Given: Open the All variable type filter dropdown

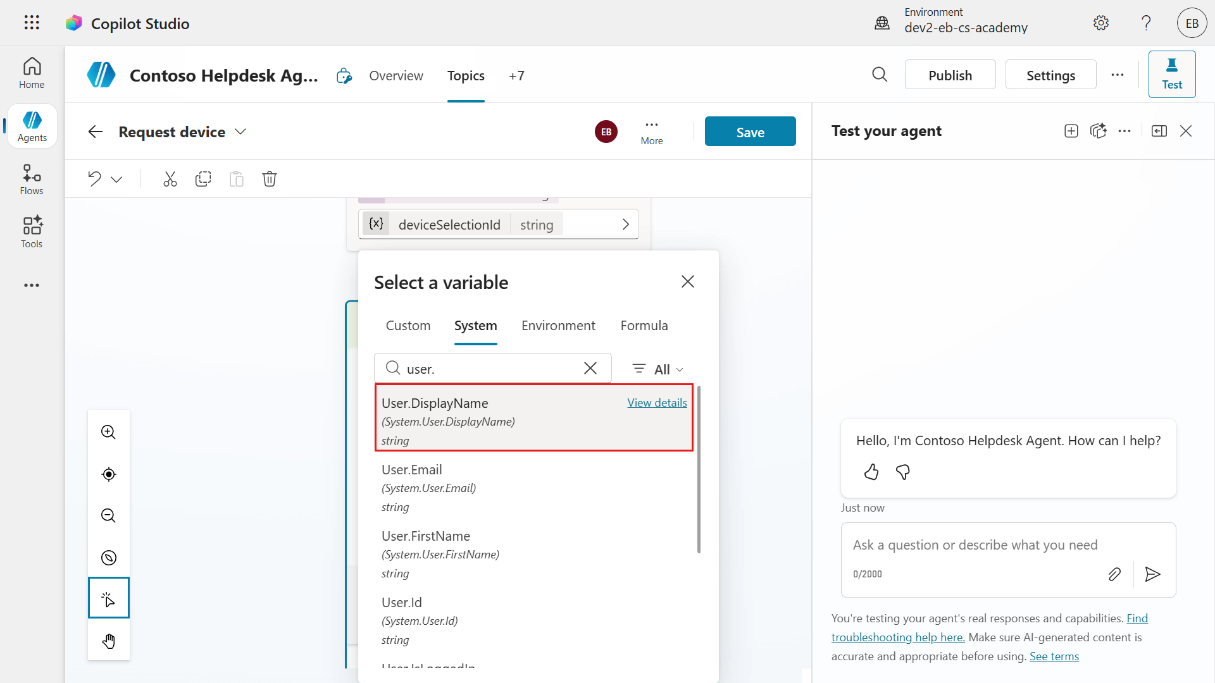Looking at the screenshot, I should pos(657,369).
